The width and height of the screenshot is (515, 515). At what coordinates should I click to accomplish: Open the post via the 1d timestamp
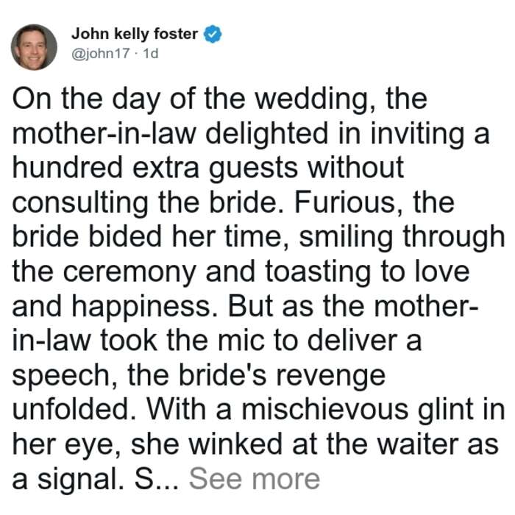click(151, 54)
